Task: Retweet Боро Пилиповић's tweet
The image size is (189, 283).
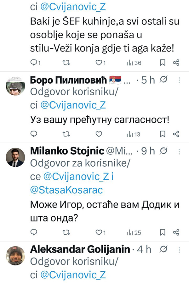Action: pos(66,134)
